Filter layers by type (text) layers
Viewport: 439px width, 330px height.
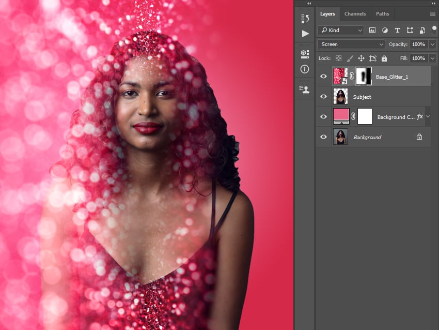click(x=397, y=31)
